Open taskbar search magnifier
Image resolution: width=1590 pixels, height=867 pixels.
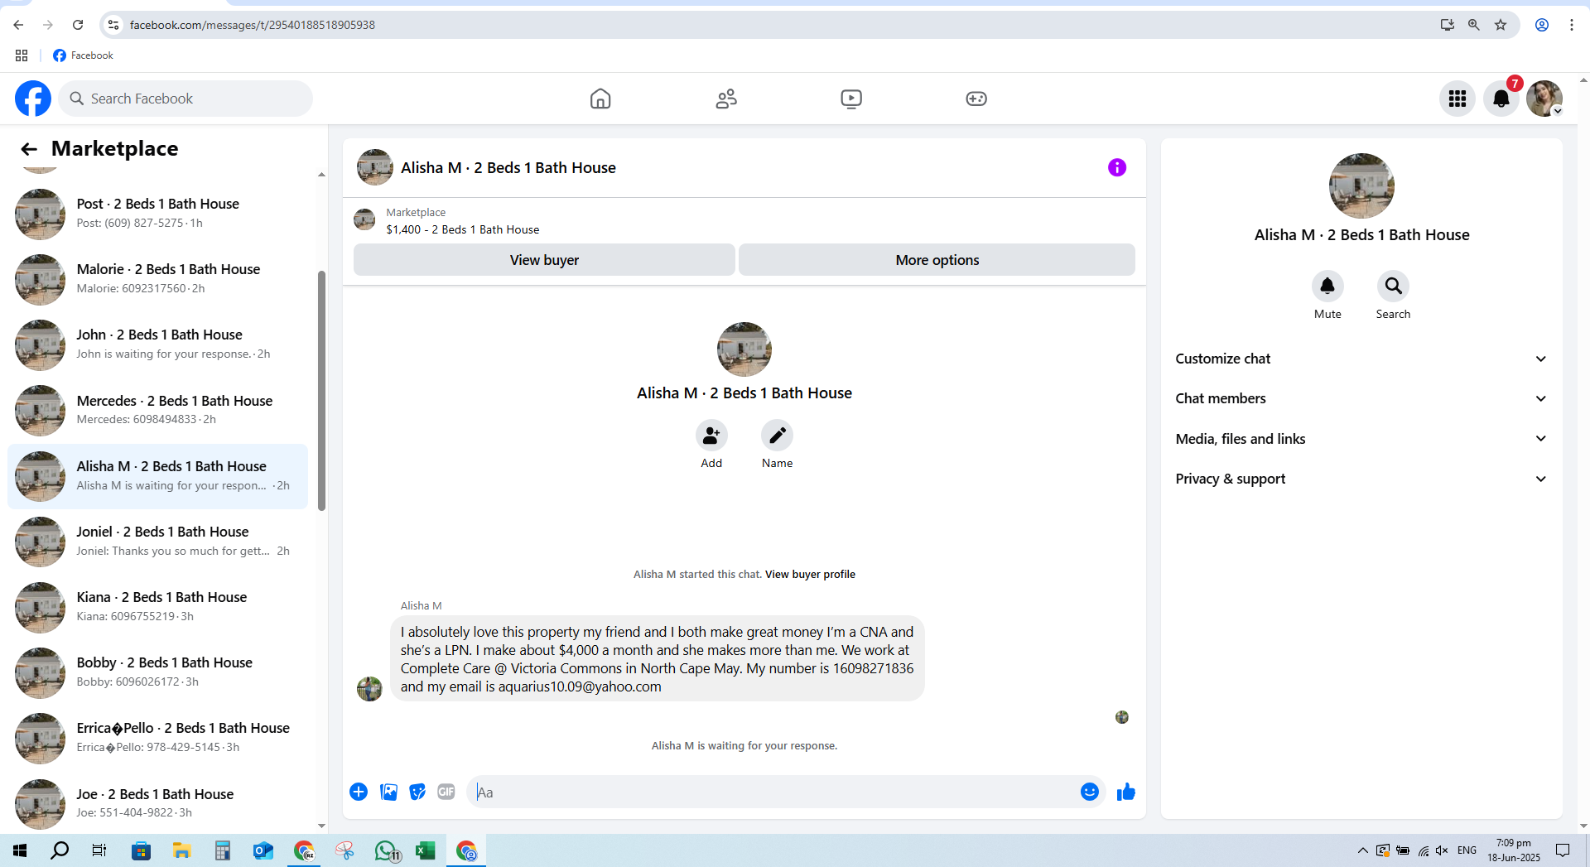(60, 850)
